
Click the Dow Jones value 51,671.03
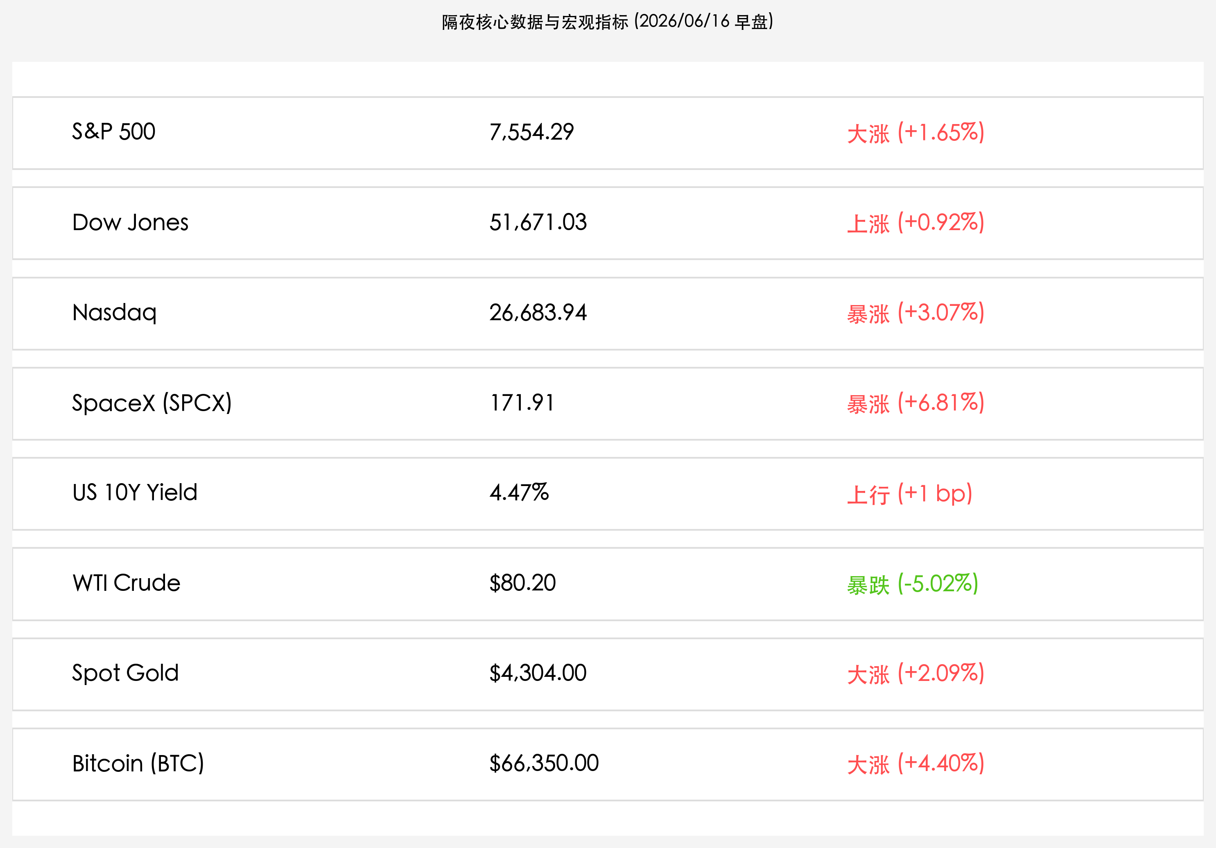(x=538, y=222)
